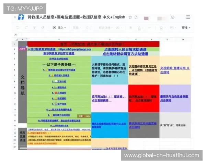Star the document as a favorite
The width and height of the screenshot is (206, 164).
tap(130, 17)
